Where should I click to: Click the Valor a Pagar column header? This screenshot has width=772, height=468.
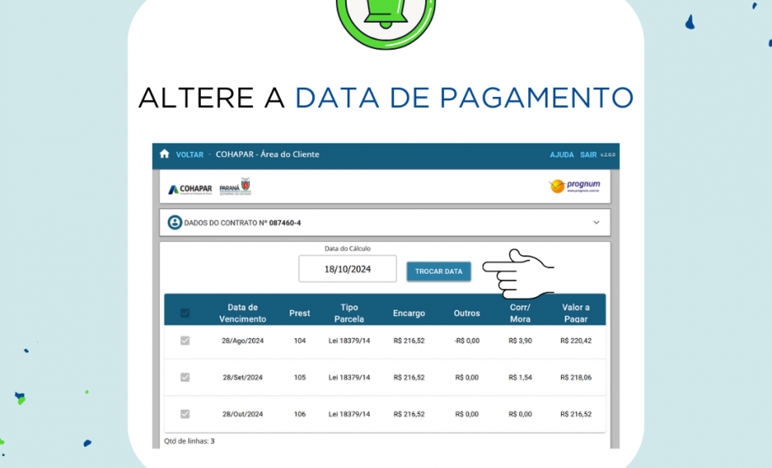(x=575, y=313)
